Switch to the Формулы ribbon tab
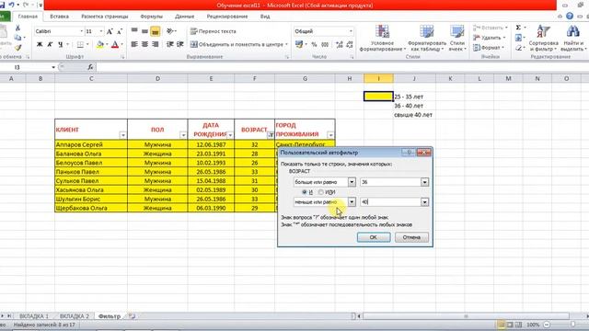Viewport: 589px width, 331px height. tap(151, 17)
